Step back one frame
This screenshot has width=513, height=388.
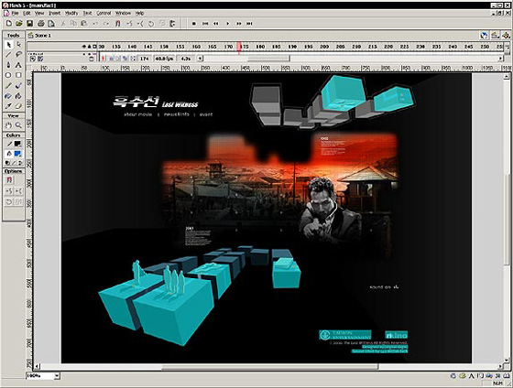click(216, 24)
